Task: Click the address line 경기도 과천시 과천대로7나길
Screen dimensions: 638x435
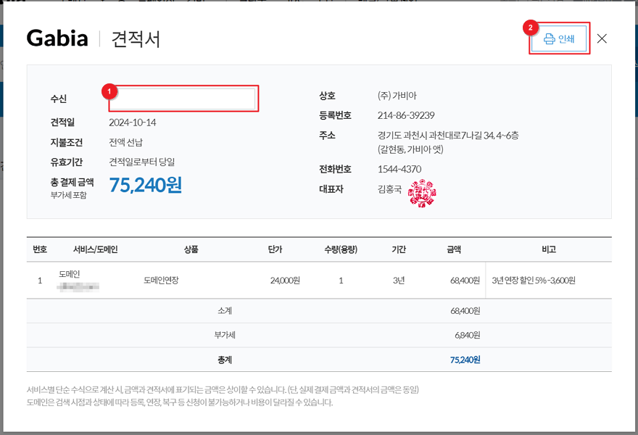Action: [448, 136]
